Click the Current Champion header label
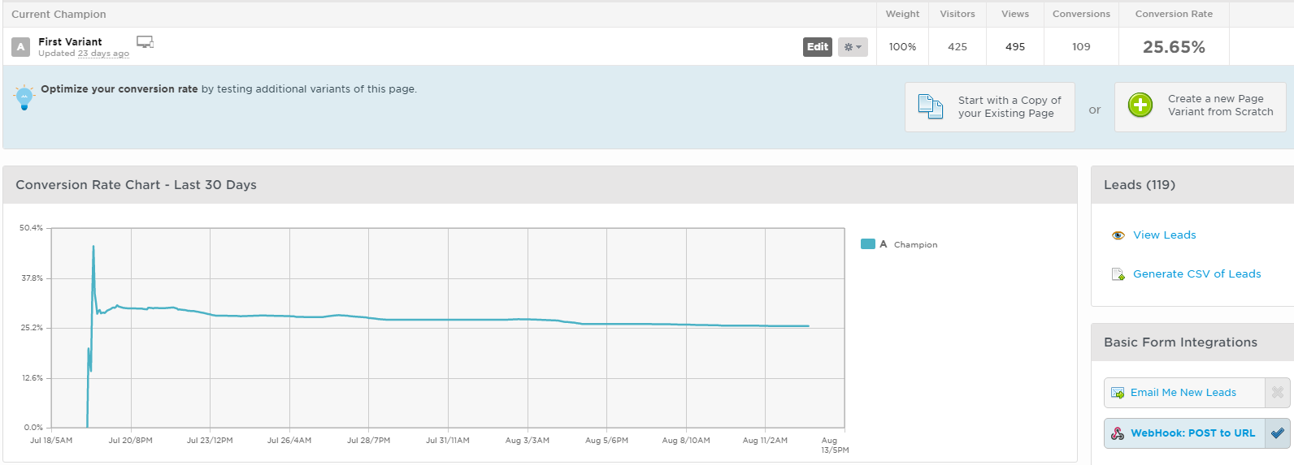The width and height of the screenshot is (1294, 465). pos(59,14)
